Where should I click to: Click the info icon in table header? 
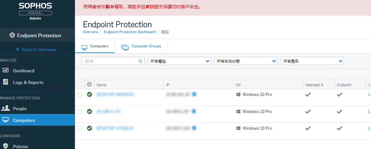89,85
